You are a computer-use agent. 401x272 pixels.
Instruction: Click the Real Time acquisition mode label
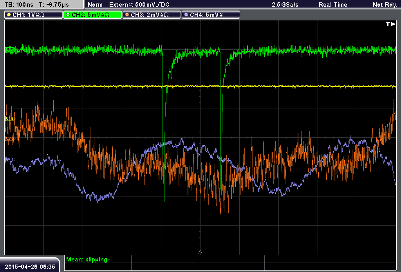click(x=333, y=5)
